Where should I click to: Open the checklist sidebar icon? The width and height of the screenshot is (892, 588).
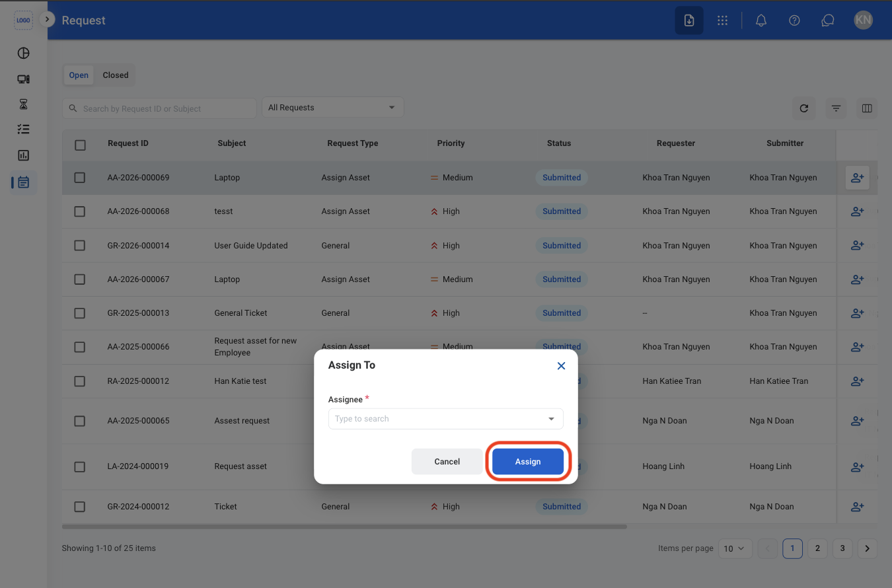(23, 129)
